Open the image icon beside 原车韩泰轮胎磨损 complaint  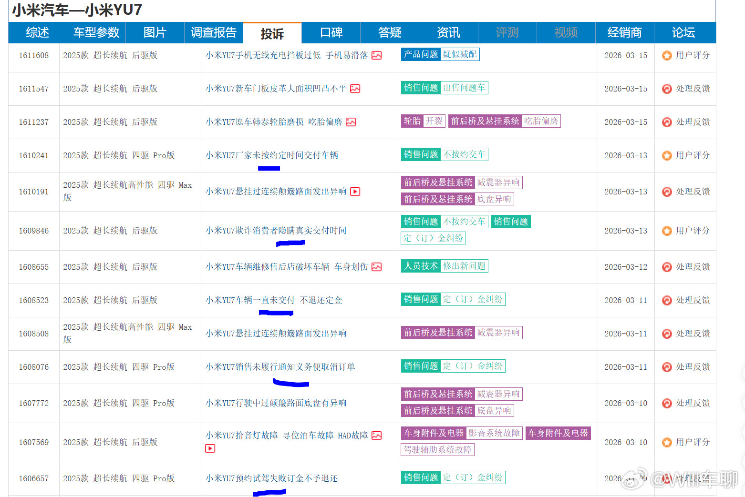[351, 122]
